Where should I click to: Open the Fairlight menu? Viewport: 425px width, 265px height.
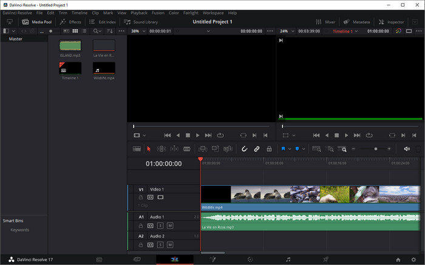[191, 13]
